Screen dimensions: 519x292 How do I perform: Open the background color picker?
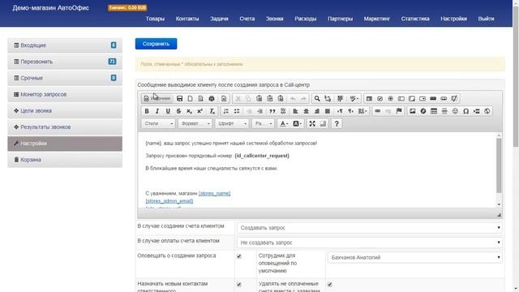tap(297, 124)
